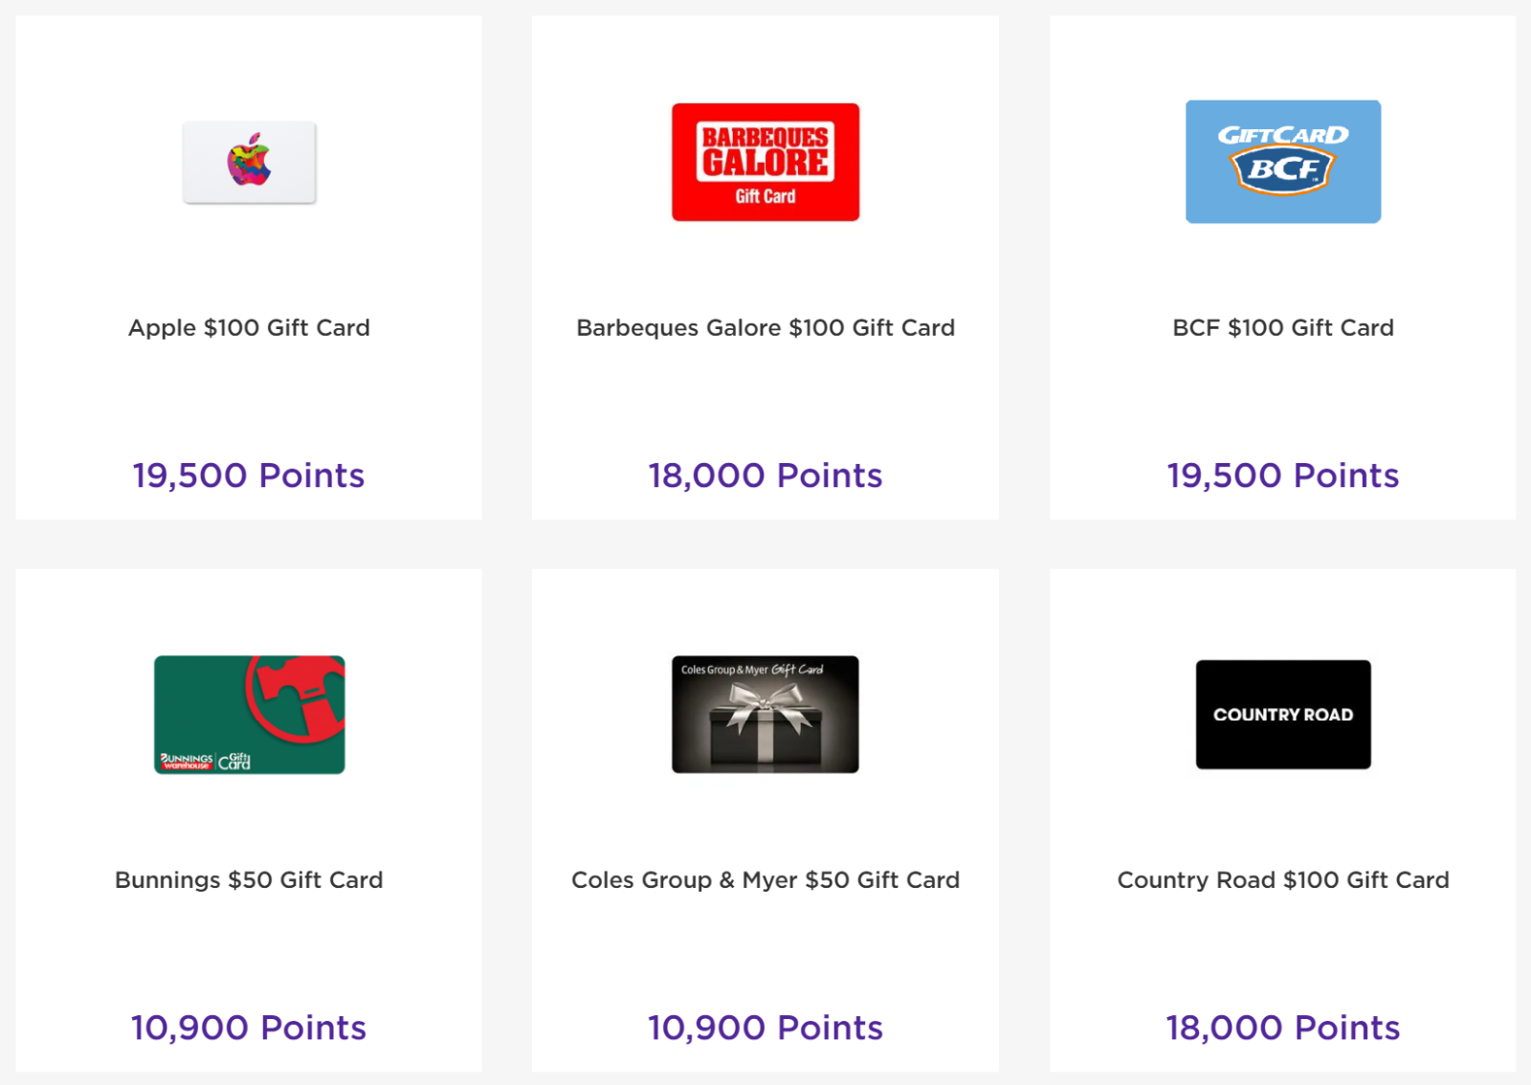Select the blue BCF gift card image
Image resolution: width=1531 pixels, height=1085 pixels.
[x=1283, y=162]
